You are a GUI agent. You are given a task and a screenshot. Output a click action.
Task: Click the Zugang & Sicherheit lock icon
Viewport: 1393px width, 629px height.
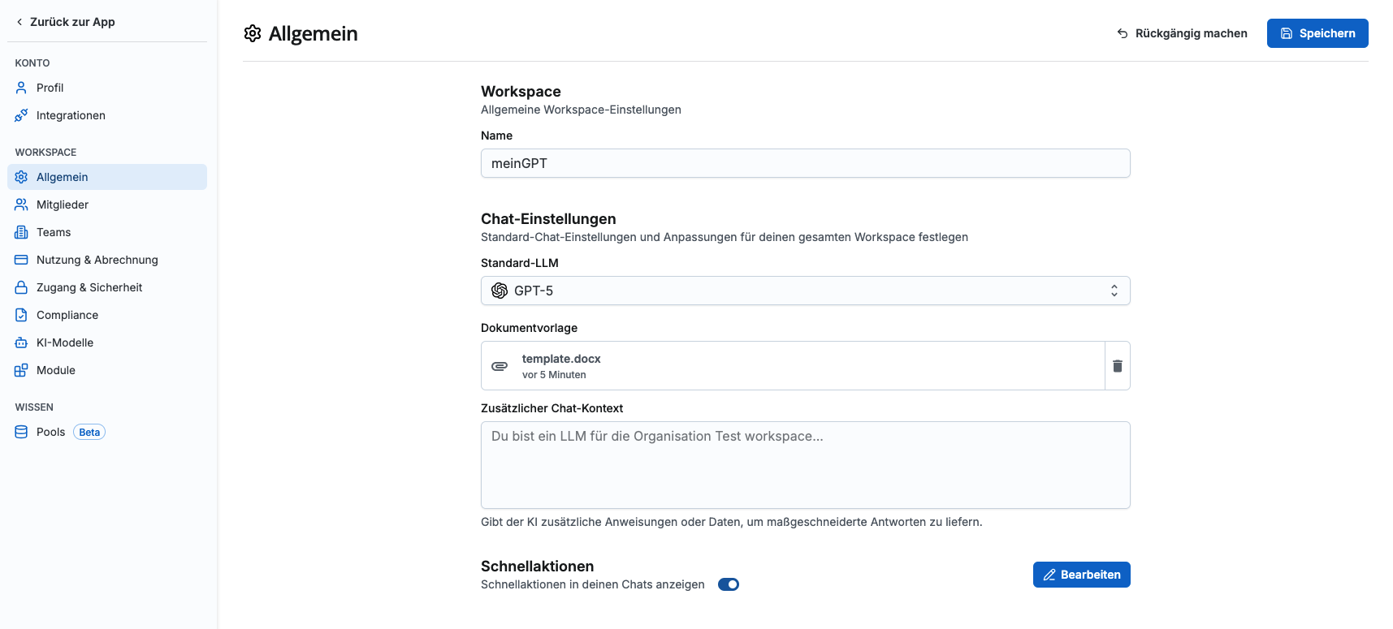21,287
